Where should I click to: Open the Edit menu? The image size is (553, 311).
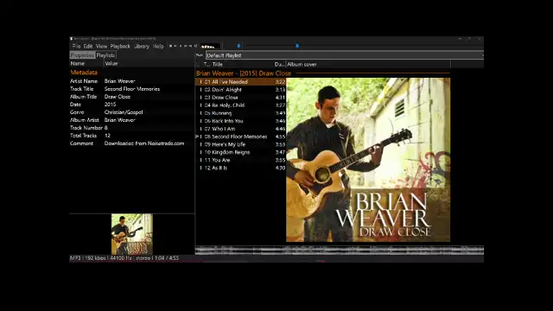(x=88, y=46)
